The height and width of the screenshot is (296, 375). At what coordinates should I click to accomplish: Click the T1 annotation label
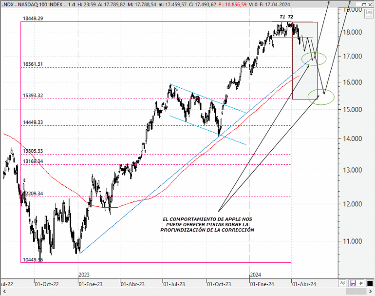[282, 17]
